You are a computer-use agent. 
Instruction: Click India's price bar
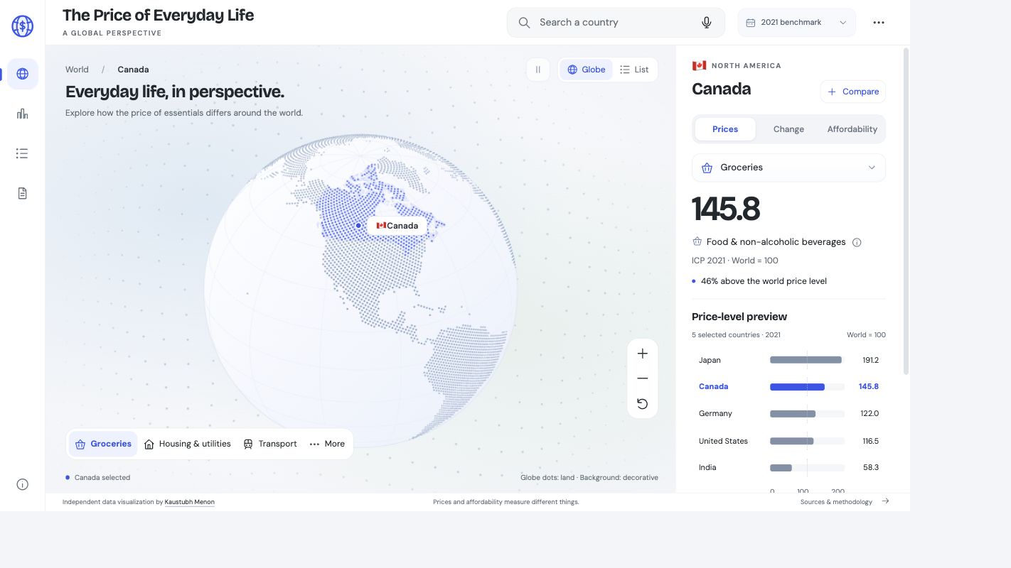click(x=781, y=468)
